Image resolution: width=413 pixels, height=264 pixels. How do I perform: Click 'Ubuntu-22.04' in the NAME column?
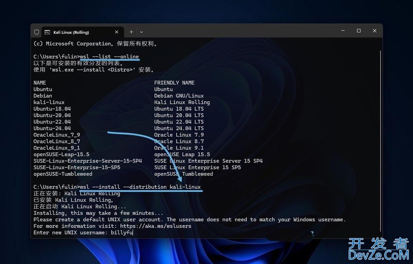tap(52, 121)
